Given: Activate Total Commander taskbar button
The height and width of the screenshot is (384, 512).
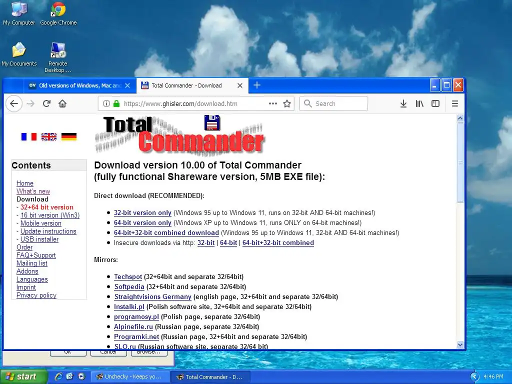Looking at the screenshot, I should (210, 377).
